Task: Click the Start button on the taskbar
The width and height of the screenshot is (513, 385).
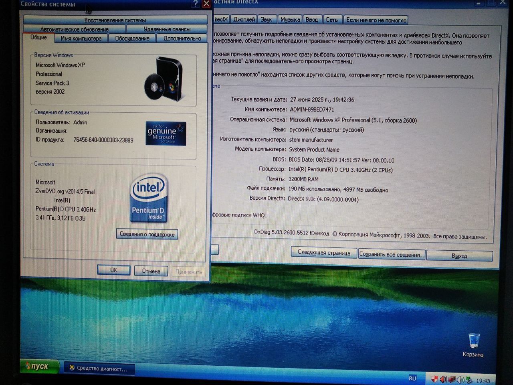Action: (x=40, y=367)
